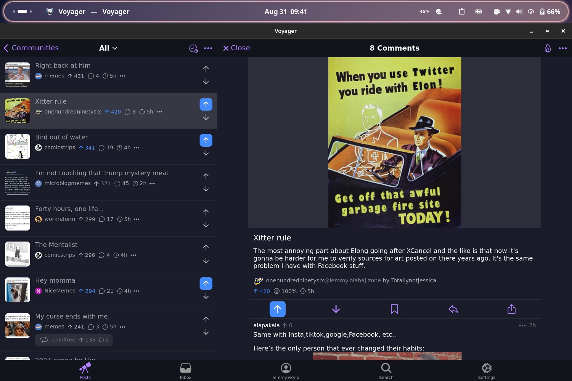
Task: Downvote the 'Forty hours, one life...' post
Action: 206,225
